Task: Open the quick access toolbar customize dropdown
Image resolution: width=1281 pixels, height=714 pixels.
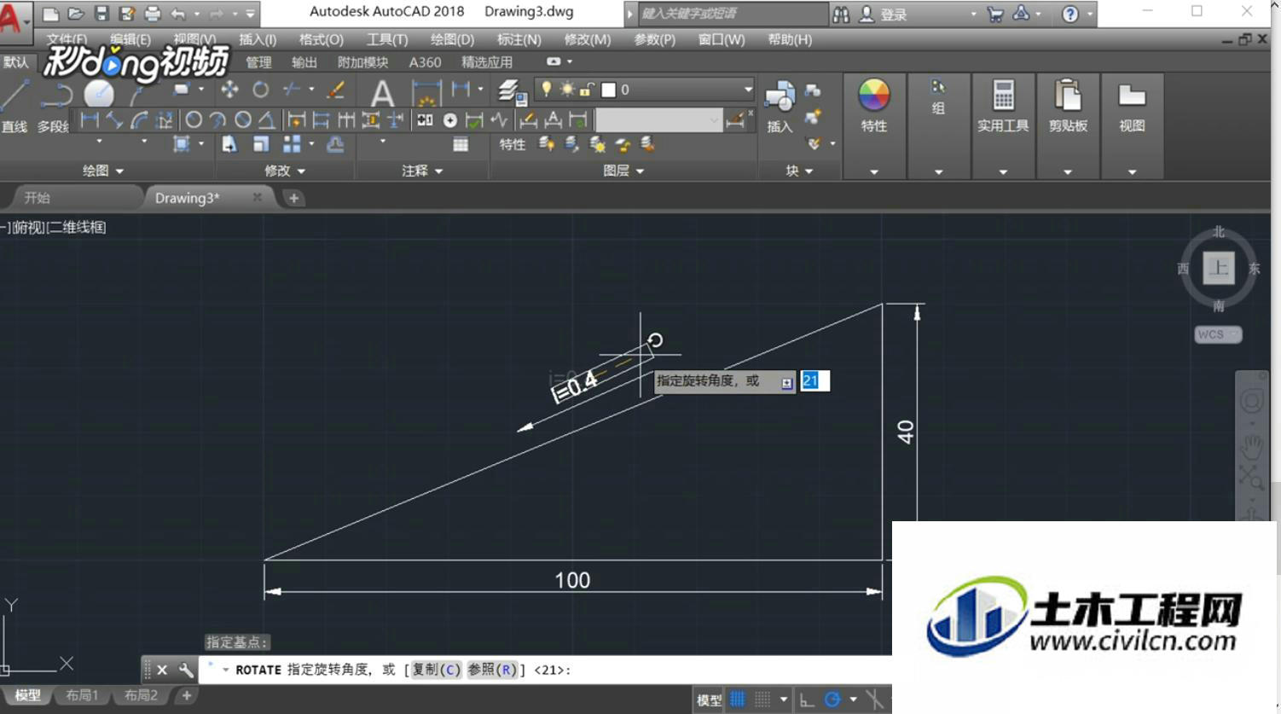Action: (250, 14)
